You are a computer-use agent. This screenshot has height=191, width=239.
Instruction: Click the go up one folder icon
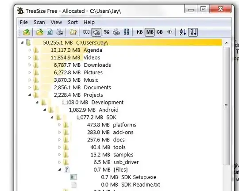click(x=27, y=32)
